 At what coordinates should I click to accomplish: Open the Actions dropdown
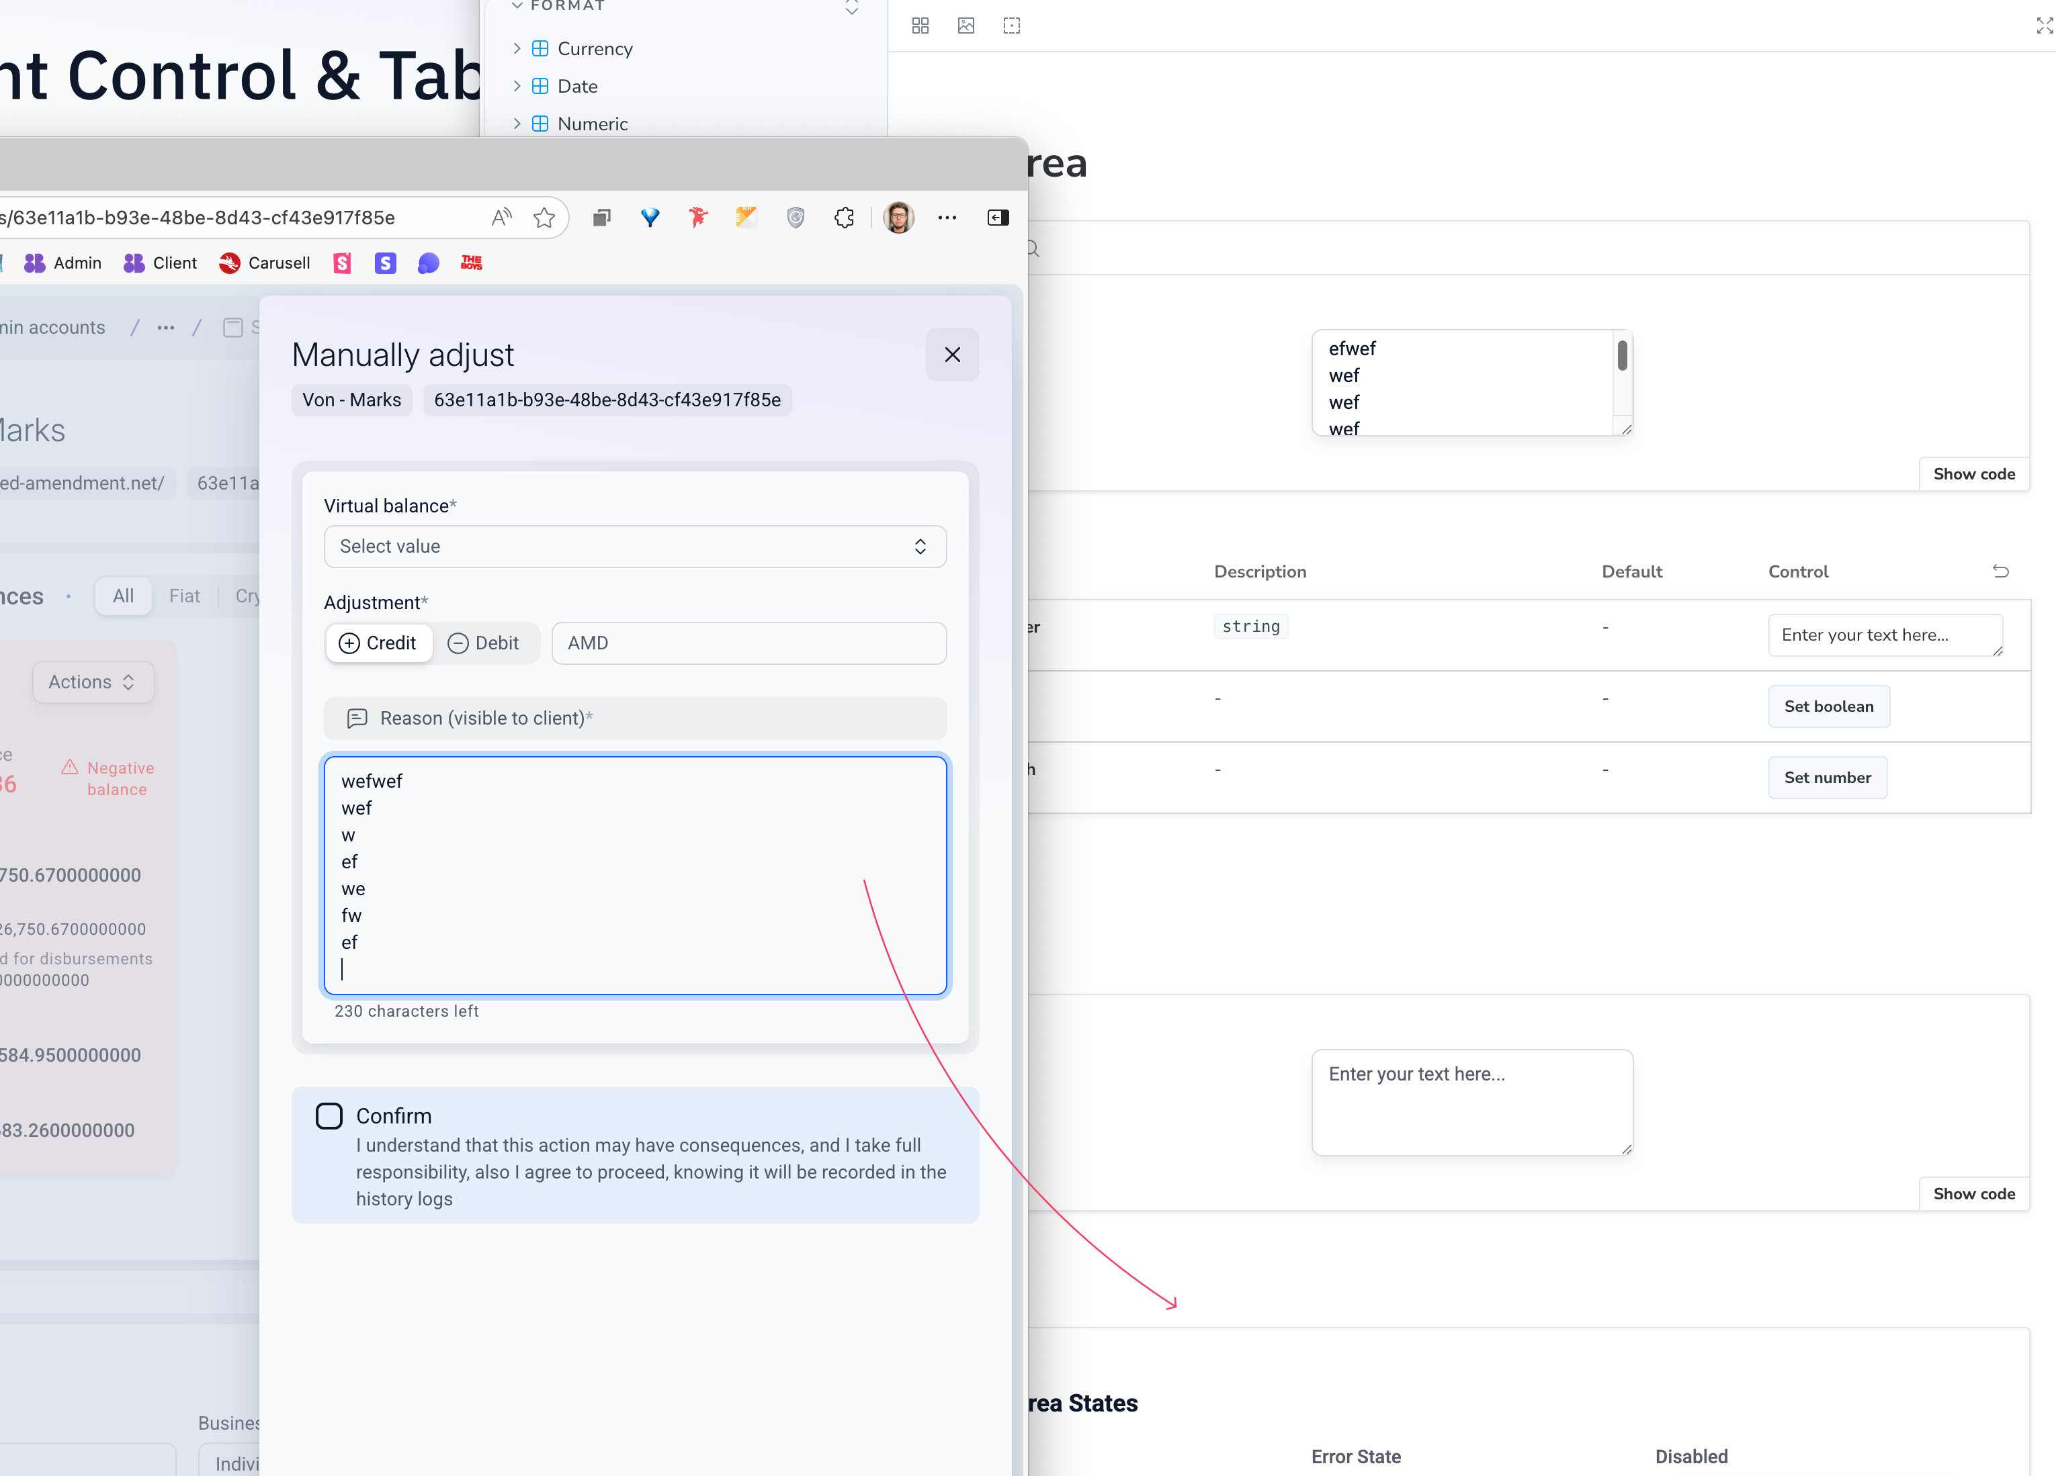93,682
